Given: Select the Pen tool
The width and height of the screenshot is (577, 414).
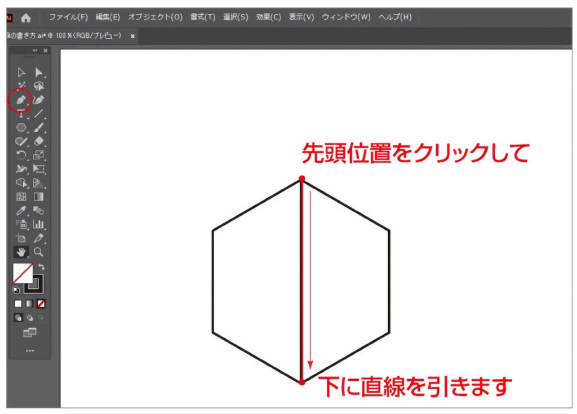Looking at the screenshot, I should 21,100.
